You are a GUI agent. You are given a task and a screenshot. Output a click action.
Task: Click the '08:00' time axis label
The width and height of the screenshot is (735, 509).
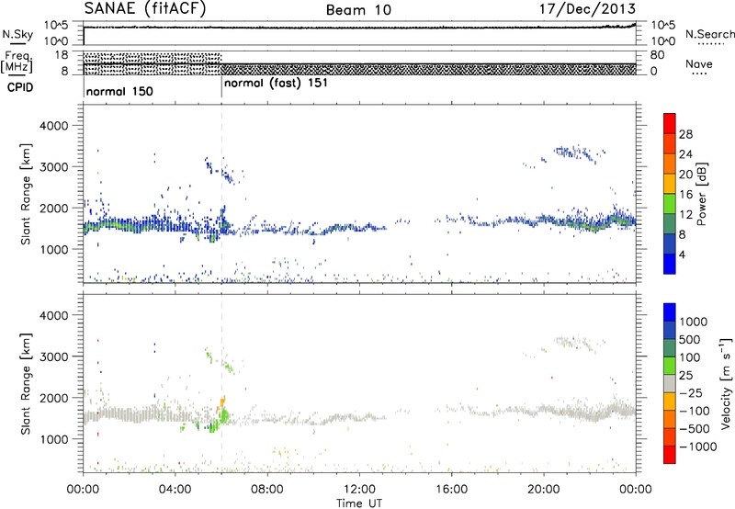pos(267,490)
